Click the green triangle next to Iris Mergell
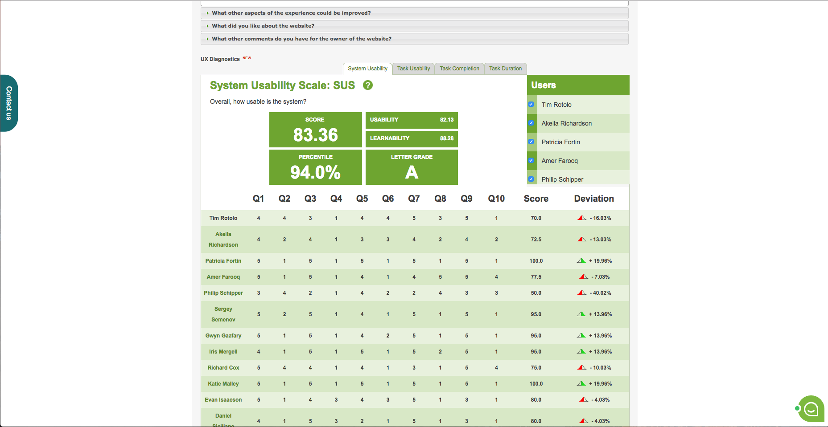The height and width of the screenshot is (427, 828). (581, 351)
